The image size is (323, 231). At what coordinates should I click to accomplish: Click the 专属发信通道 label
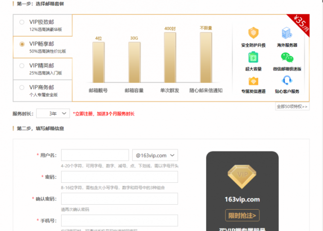coord(253,91)
